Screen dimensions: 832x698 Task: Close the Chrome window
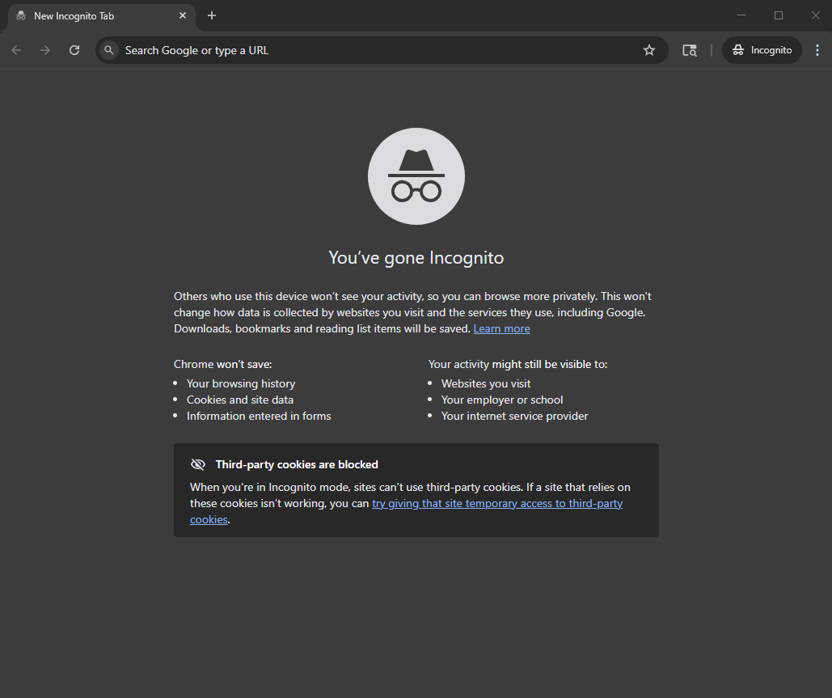(x=815, y=15)
